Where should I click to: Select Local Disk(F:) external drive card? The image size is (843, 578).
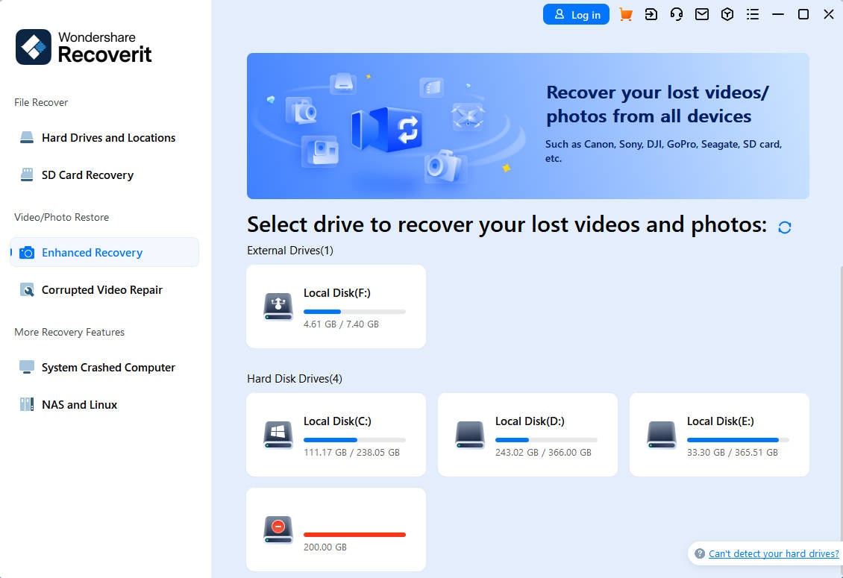pos(336,307)
